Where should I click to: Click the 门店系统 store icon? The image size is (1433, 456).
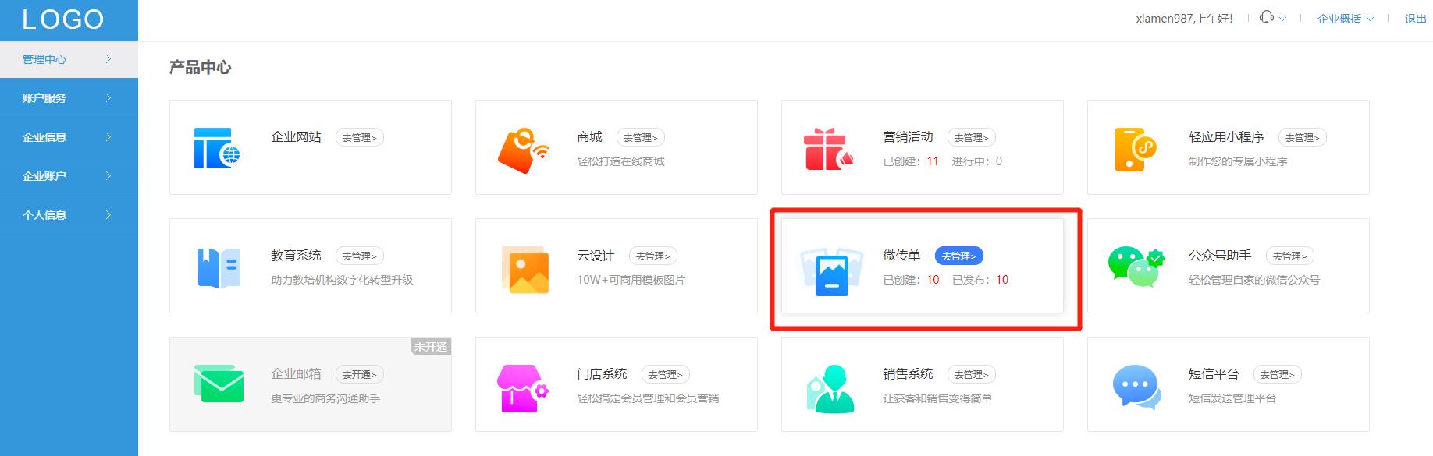point(523,387)
